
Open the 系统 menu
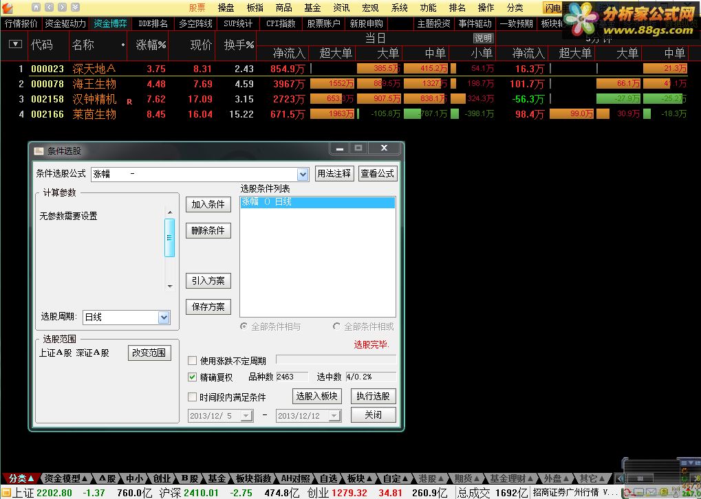(399, 8)
